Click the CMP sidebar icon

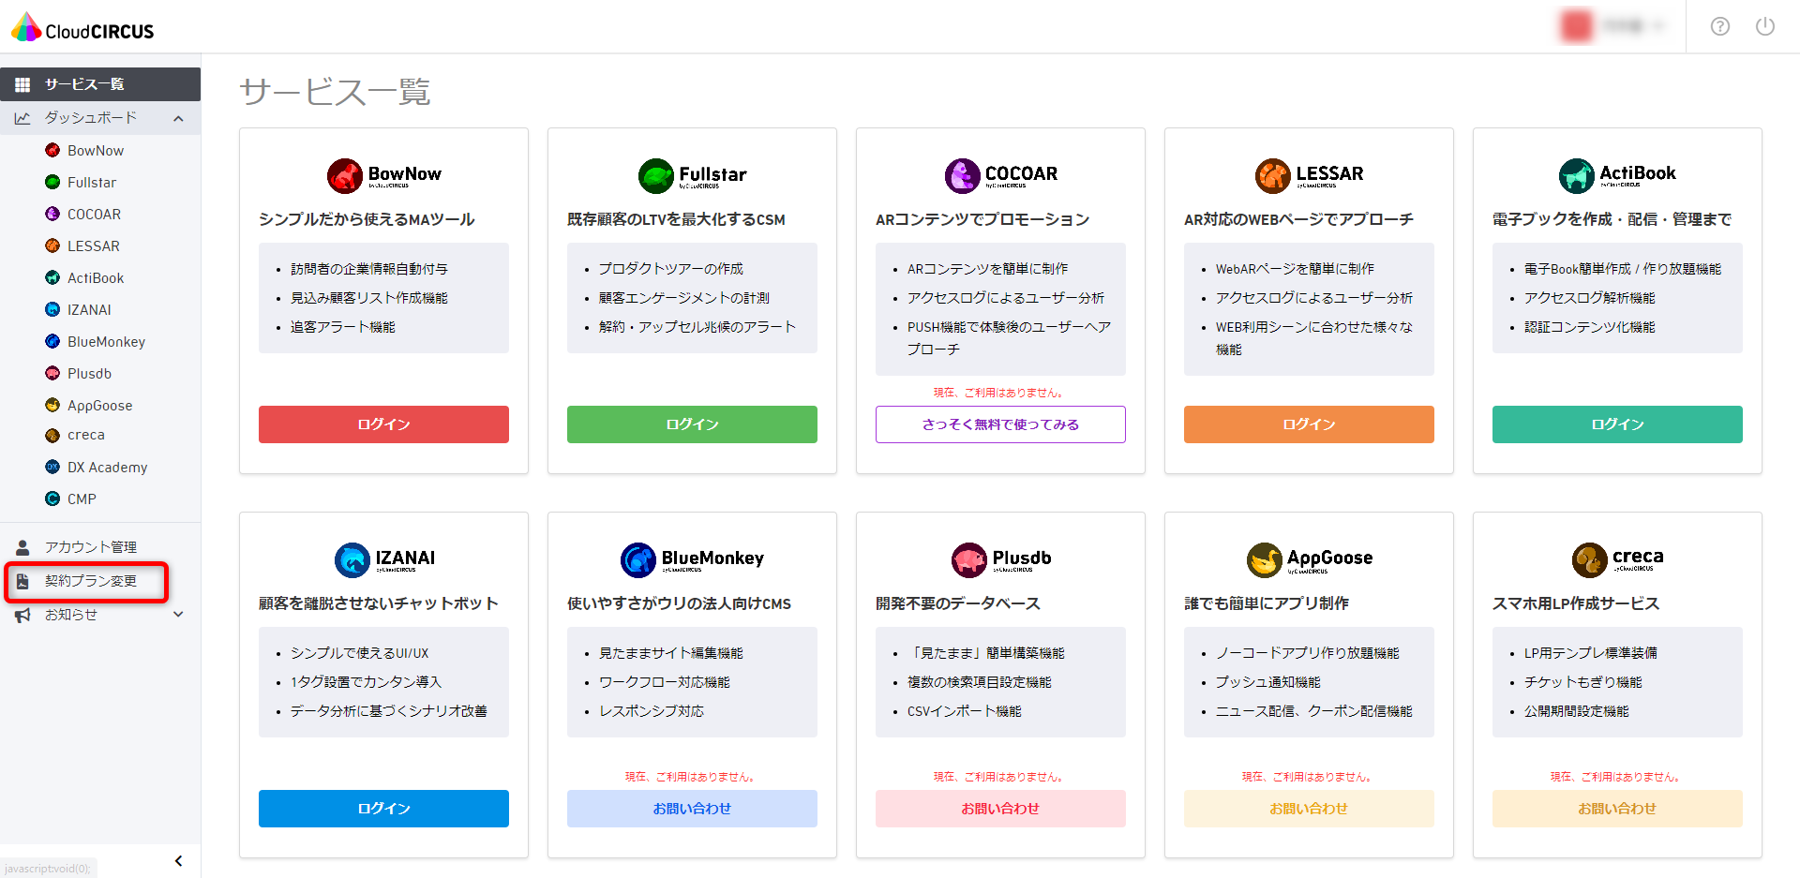pyautogui.click(x=52, y=499)
